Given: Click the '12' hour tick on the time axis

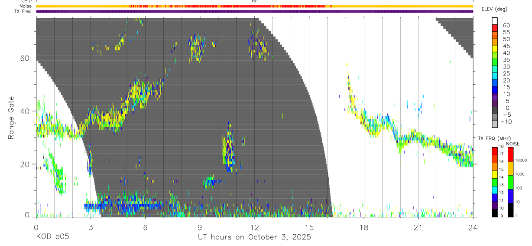Looking at the screenshot, I should [254, 228].
